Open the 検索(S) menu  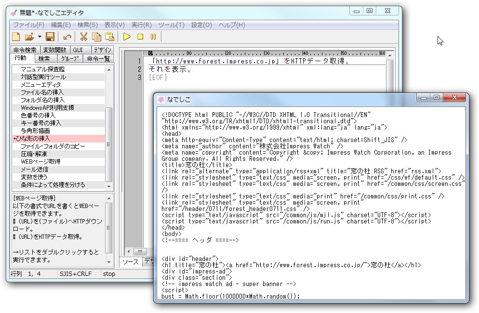tap(87, 25)
